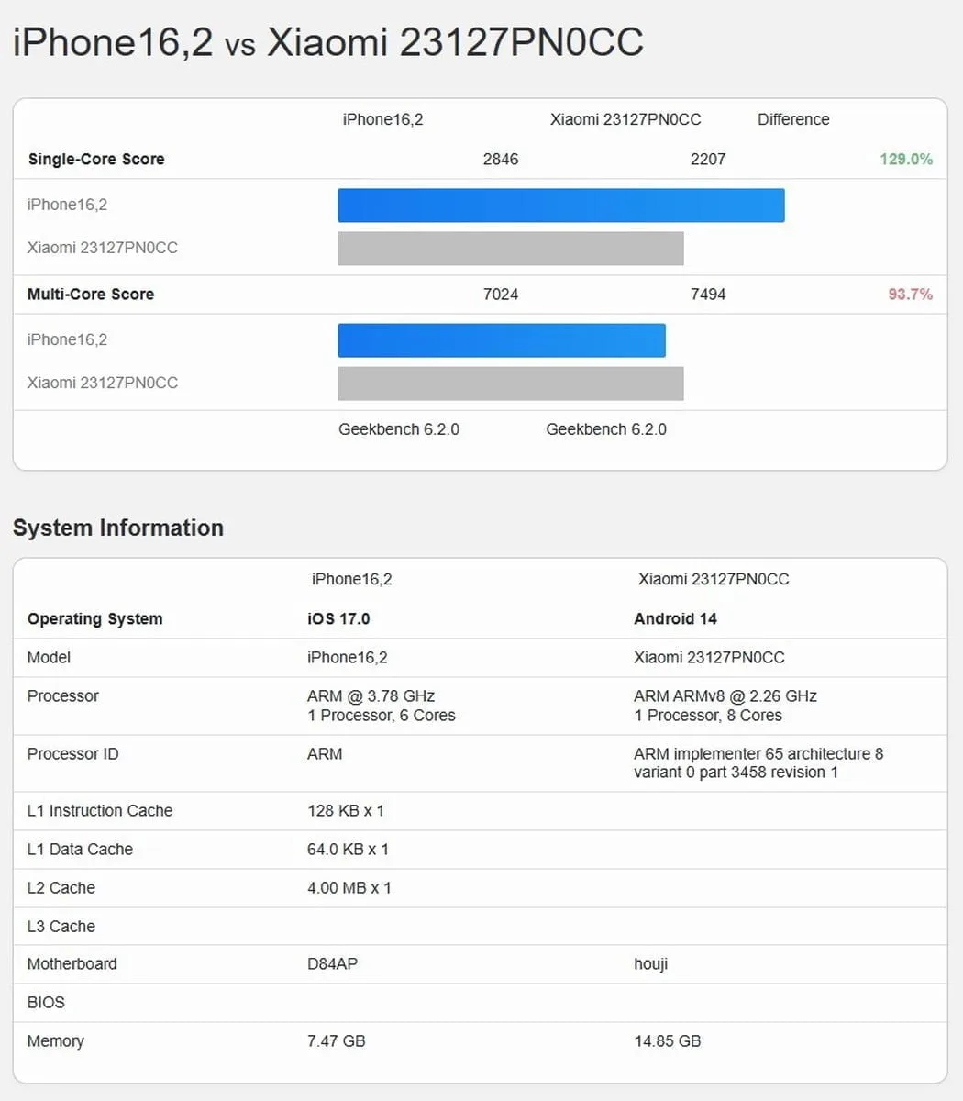
Task: Click the L2 Cache 4.00 MB value
Action: pyautogui.click(x=349, y=888)
